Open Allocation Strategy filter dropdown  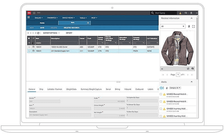pyautogui.click(x=125, y=43)
